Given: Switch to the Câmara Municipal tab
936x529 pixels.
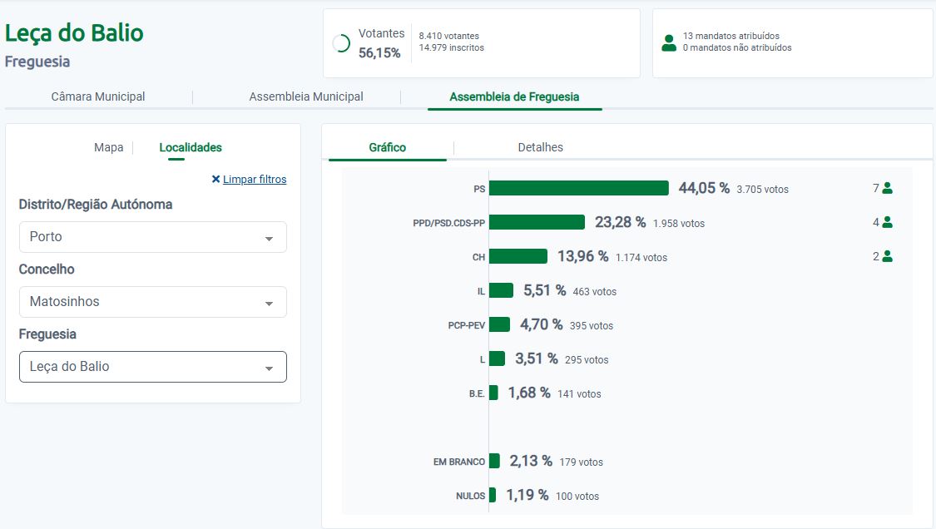Looking at the screenshot, I should click(98, 96).
